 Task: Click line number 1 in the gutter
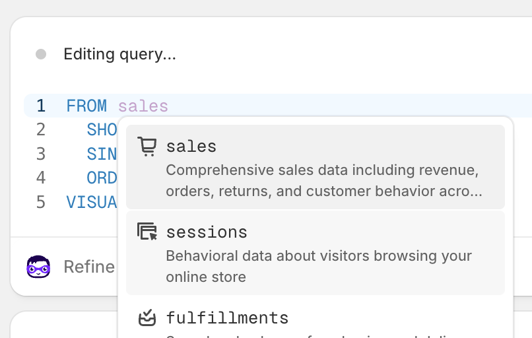(41, 106)
